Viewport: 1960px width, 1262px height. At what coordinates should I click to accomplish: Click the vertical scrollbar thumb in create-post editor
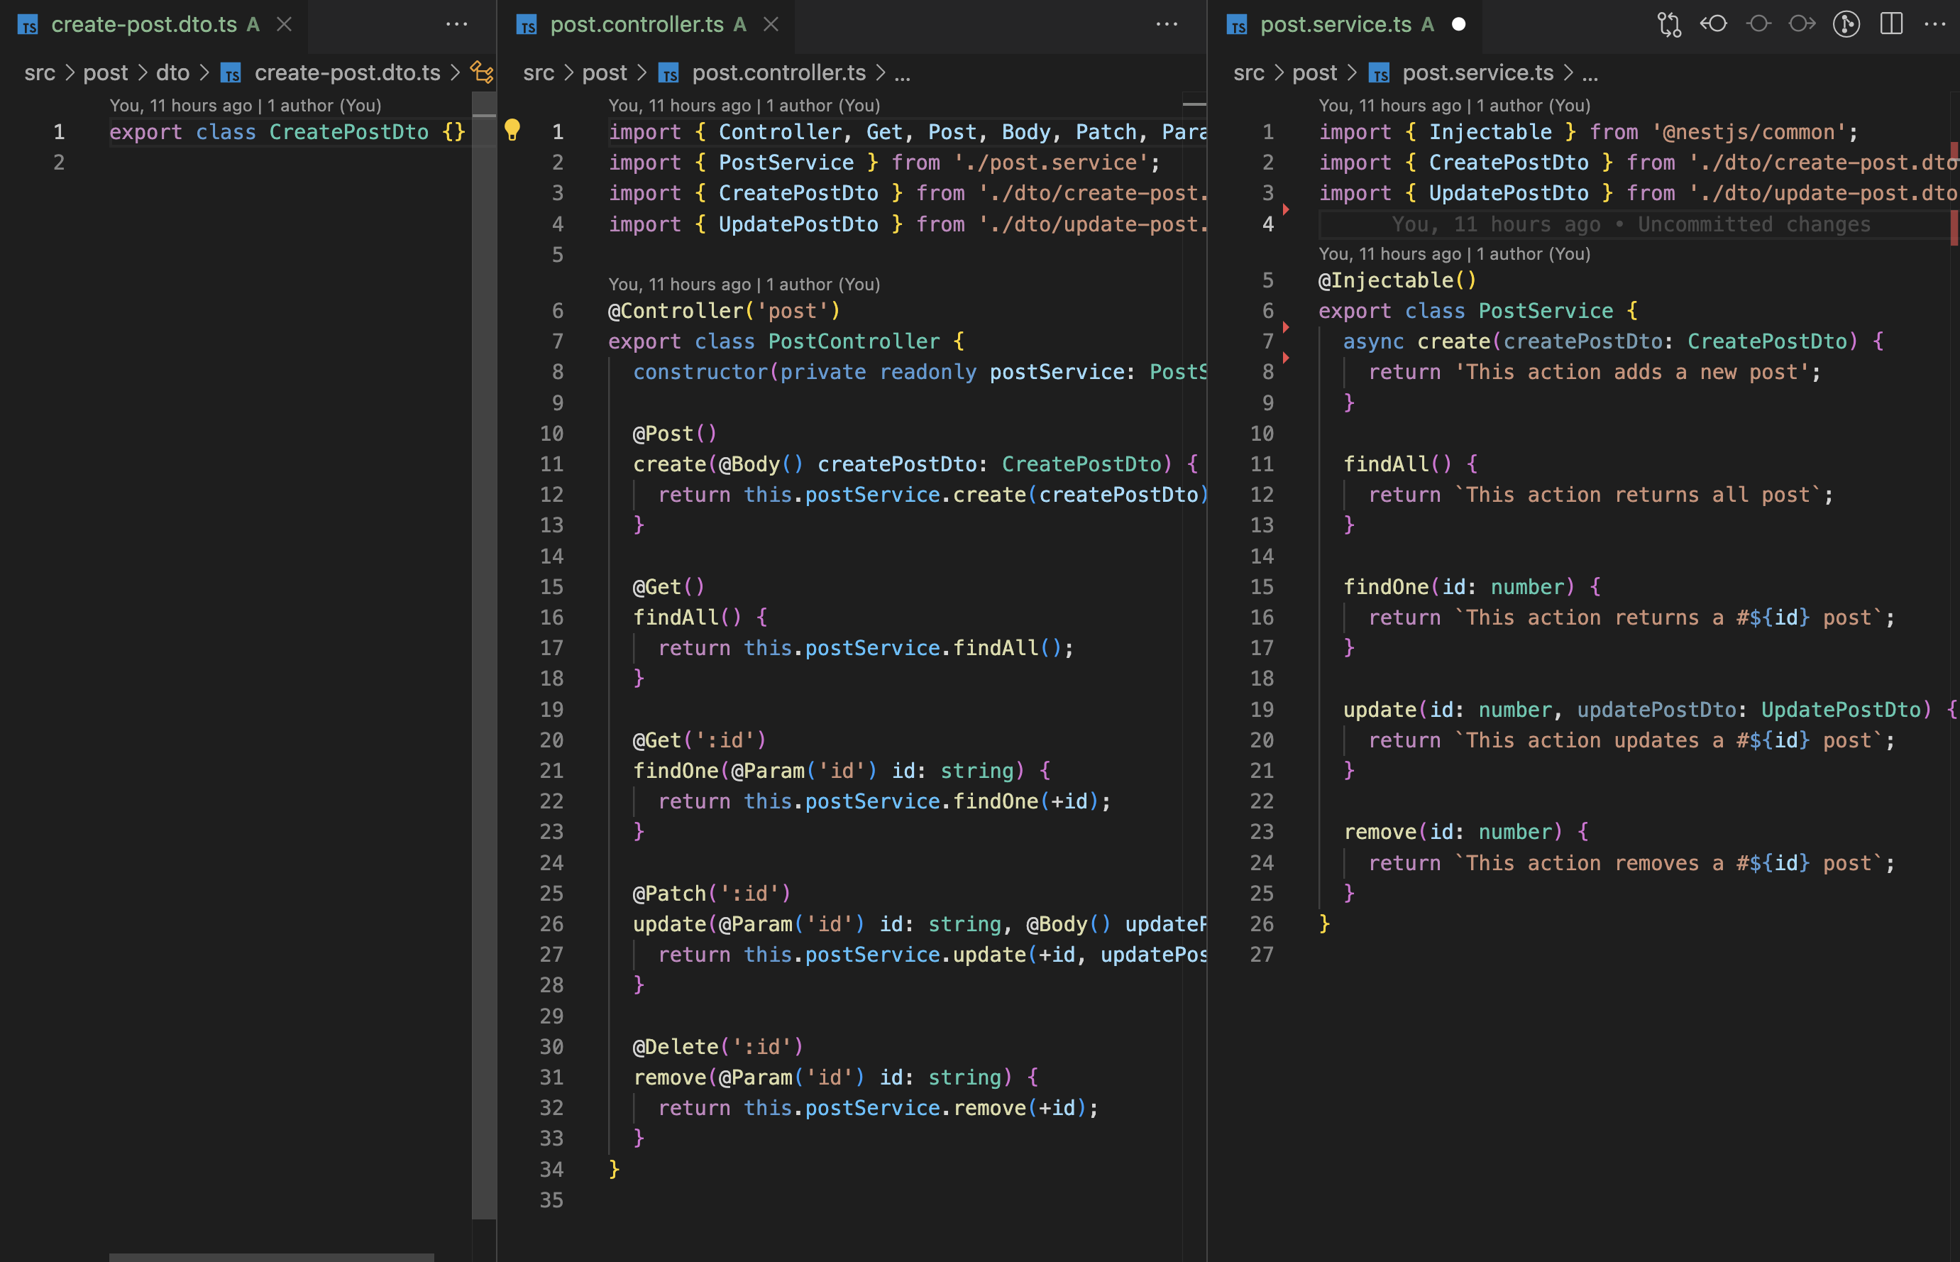(484, 656)
